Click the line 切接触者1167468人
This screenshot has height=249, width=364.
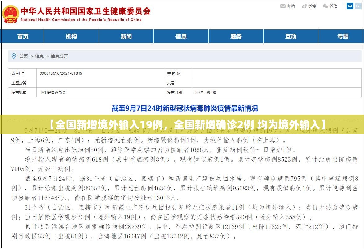point(96,198)
